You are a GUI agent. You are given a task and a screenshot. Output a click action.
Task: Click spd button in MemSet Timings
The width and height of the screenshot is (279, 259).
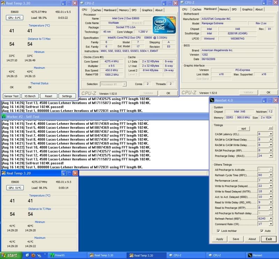coord(243,128)
